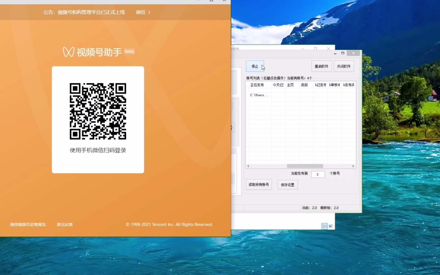Screen dimensions: 440x275
Task: Click the 正在发布 column header
Action: pos(258,85)
